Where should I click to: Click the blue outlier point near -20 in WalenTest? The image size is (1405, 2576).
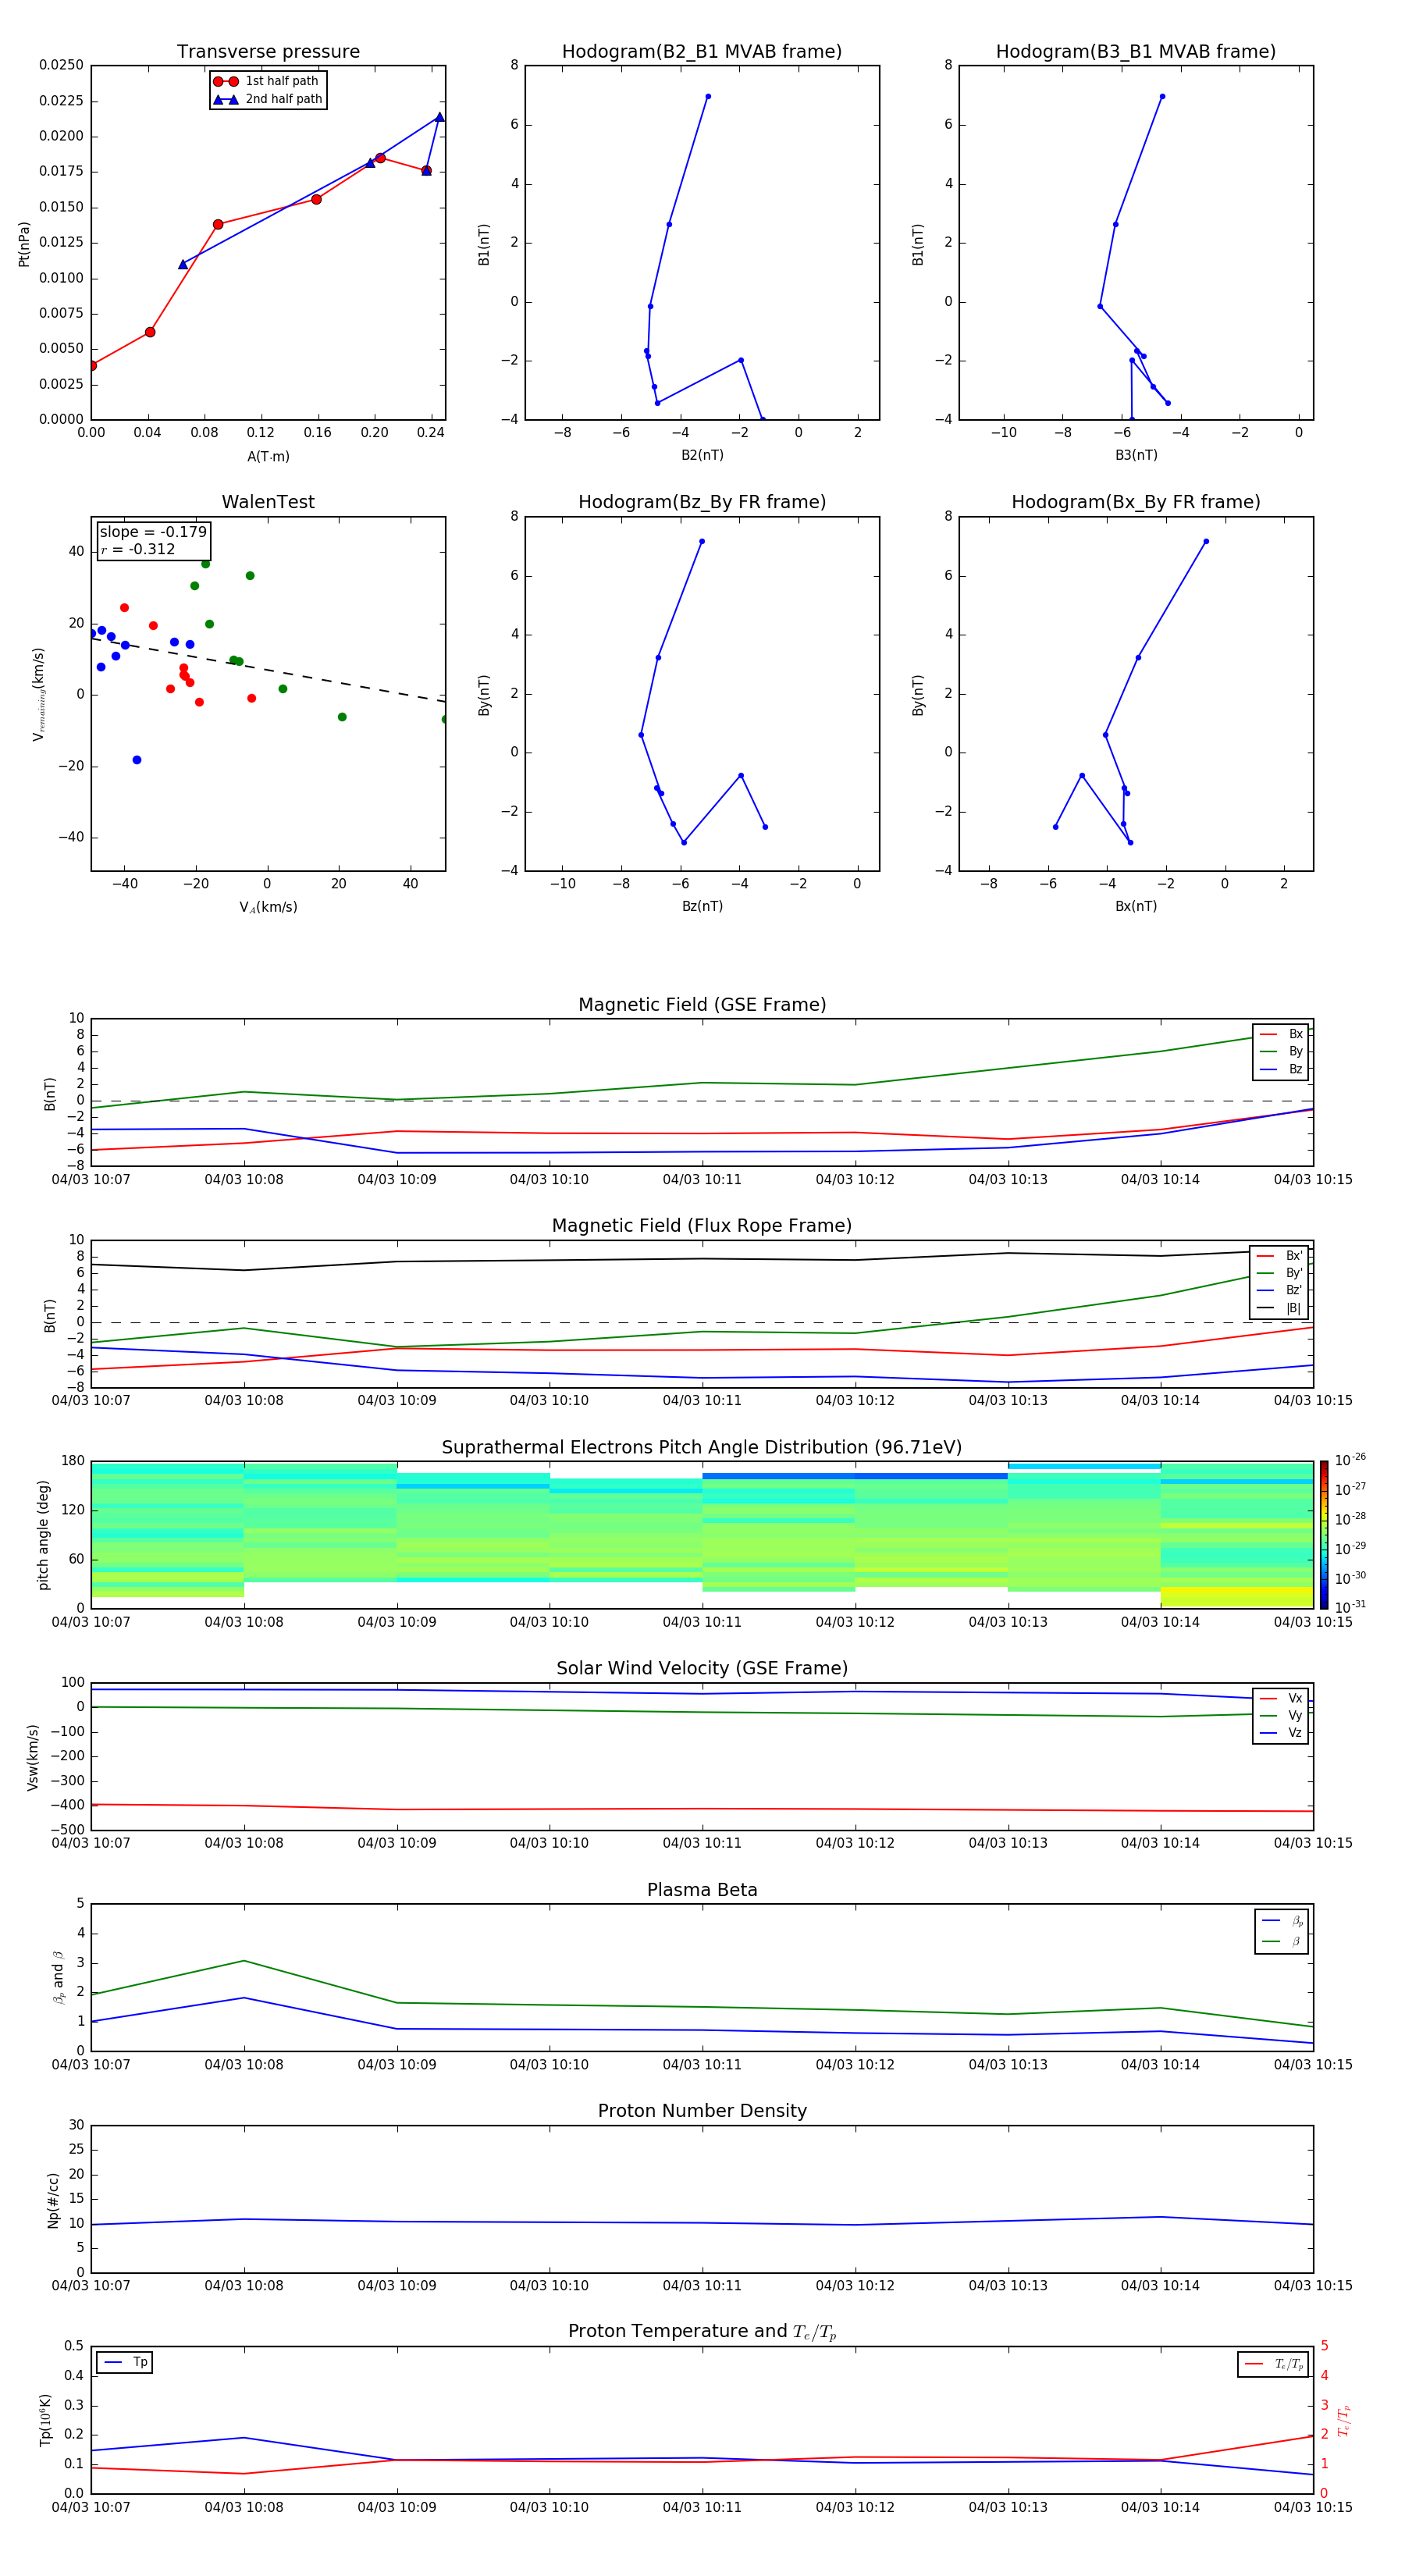pyautogui.click(x=137, y=760)
